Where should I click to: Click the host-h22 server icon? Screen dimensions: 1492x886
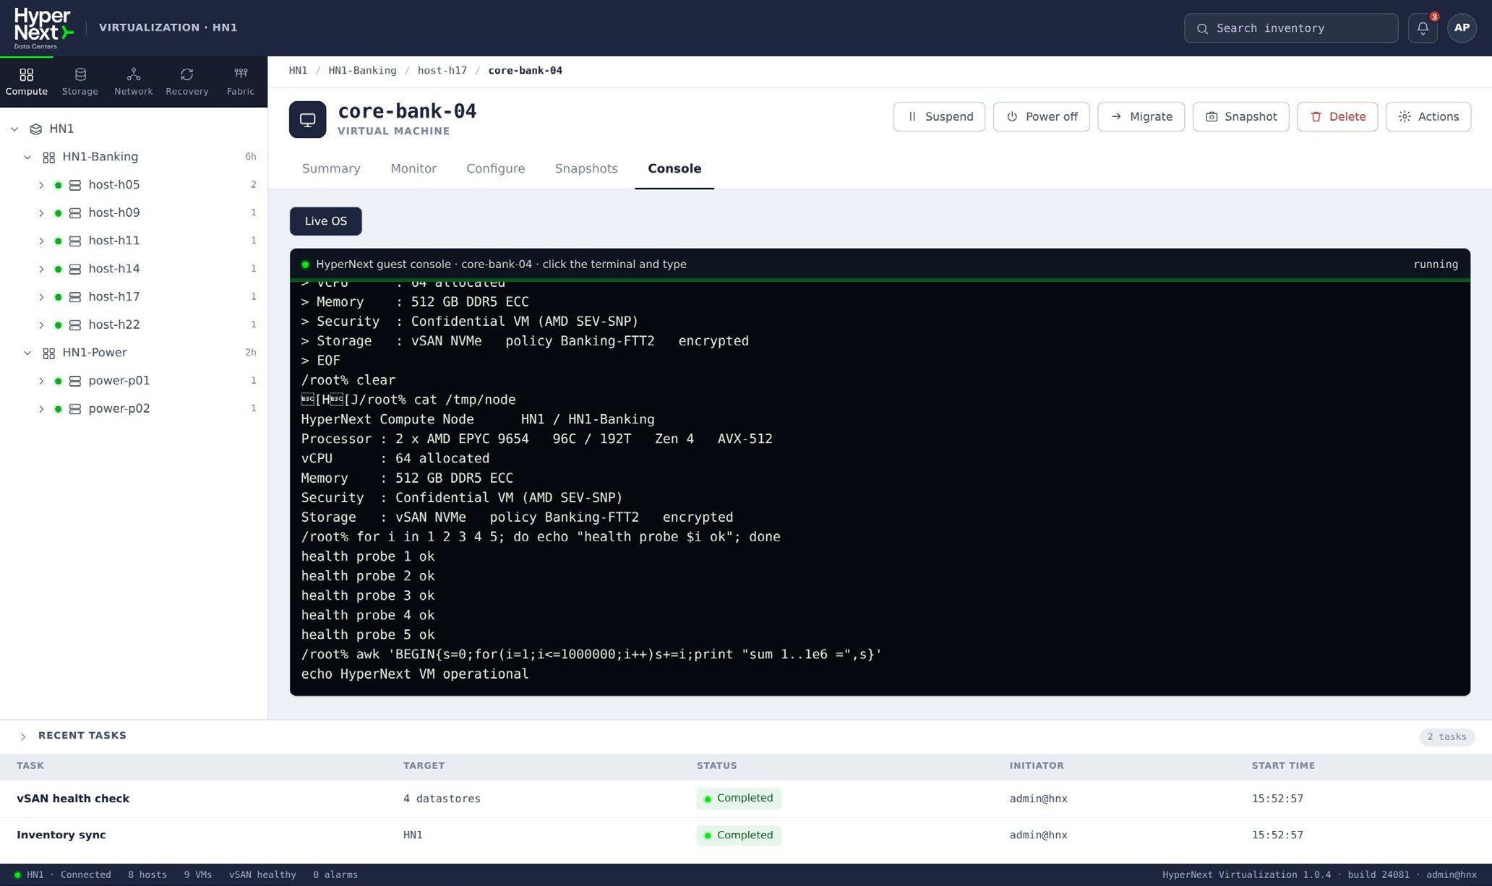[x=74, y=325]
